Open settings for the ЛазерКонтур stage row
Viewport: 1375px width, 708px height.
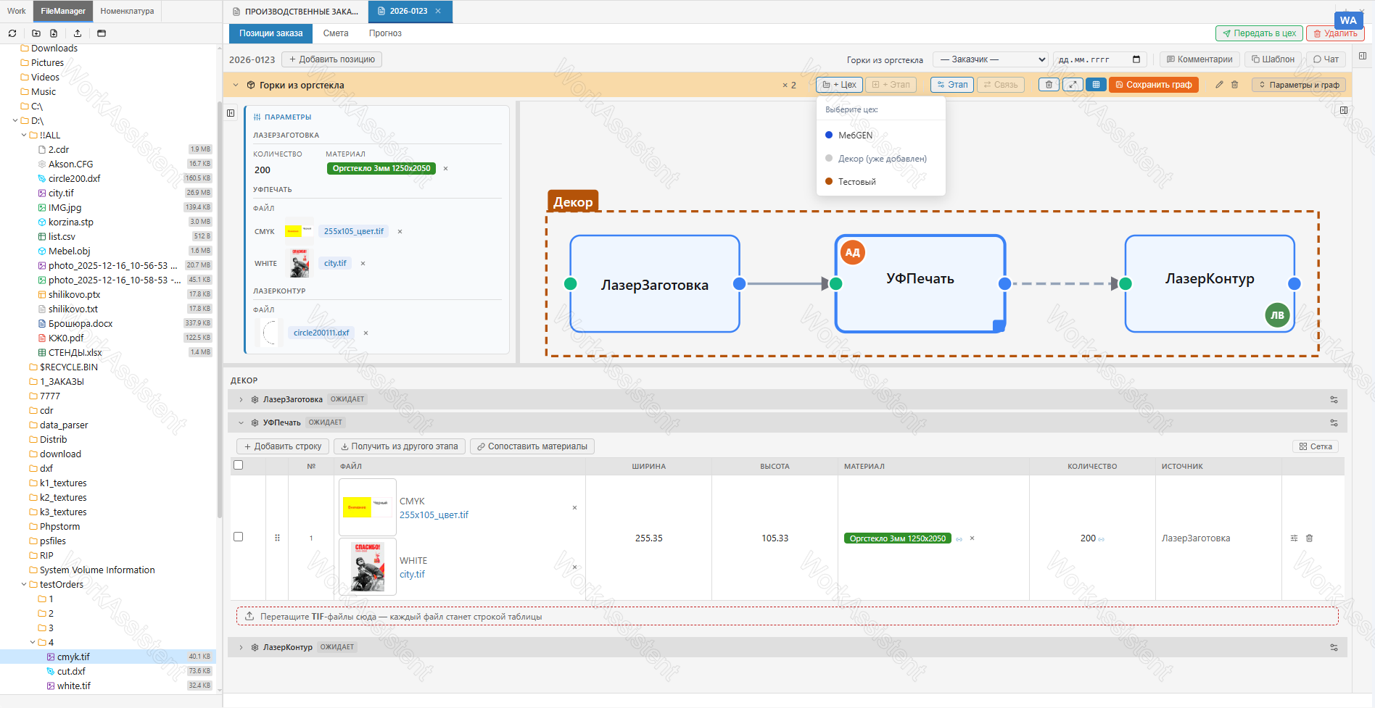pyautogui.click(x=1334, y=647)
